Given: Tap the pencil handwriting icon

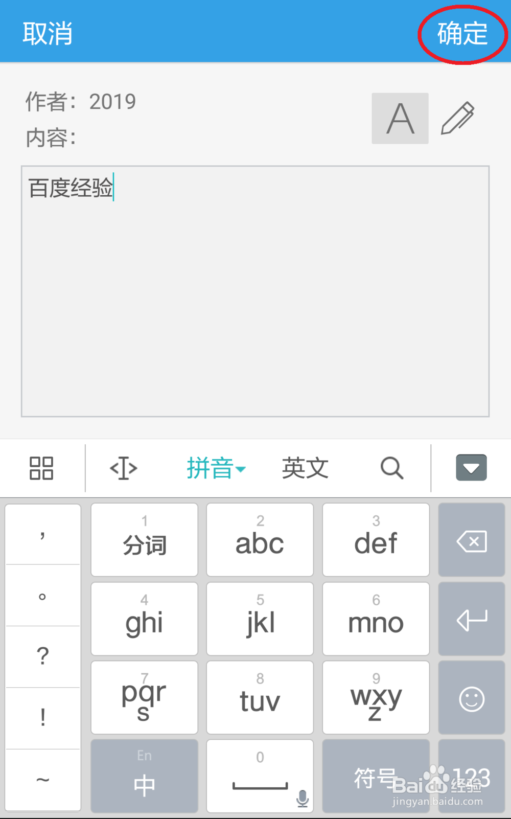Looking at the screenshot, I should click(458, 118).
